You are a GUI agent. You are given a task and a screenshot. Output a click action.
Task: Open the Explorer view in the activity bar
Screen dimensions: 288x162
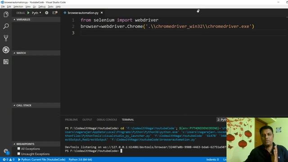(6, 14)
